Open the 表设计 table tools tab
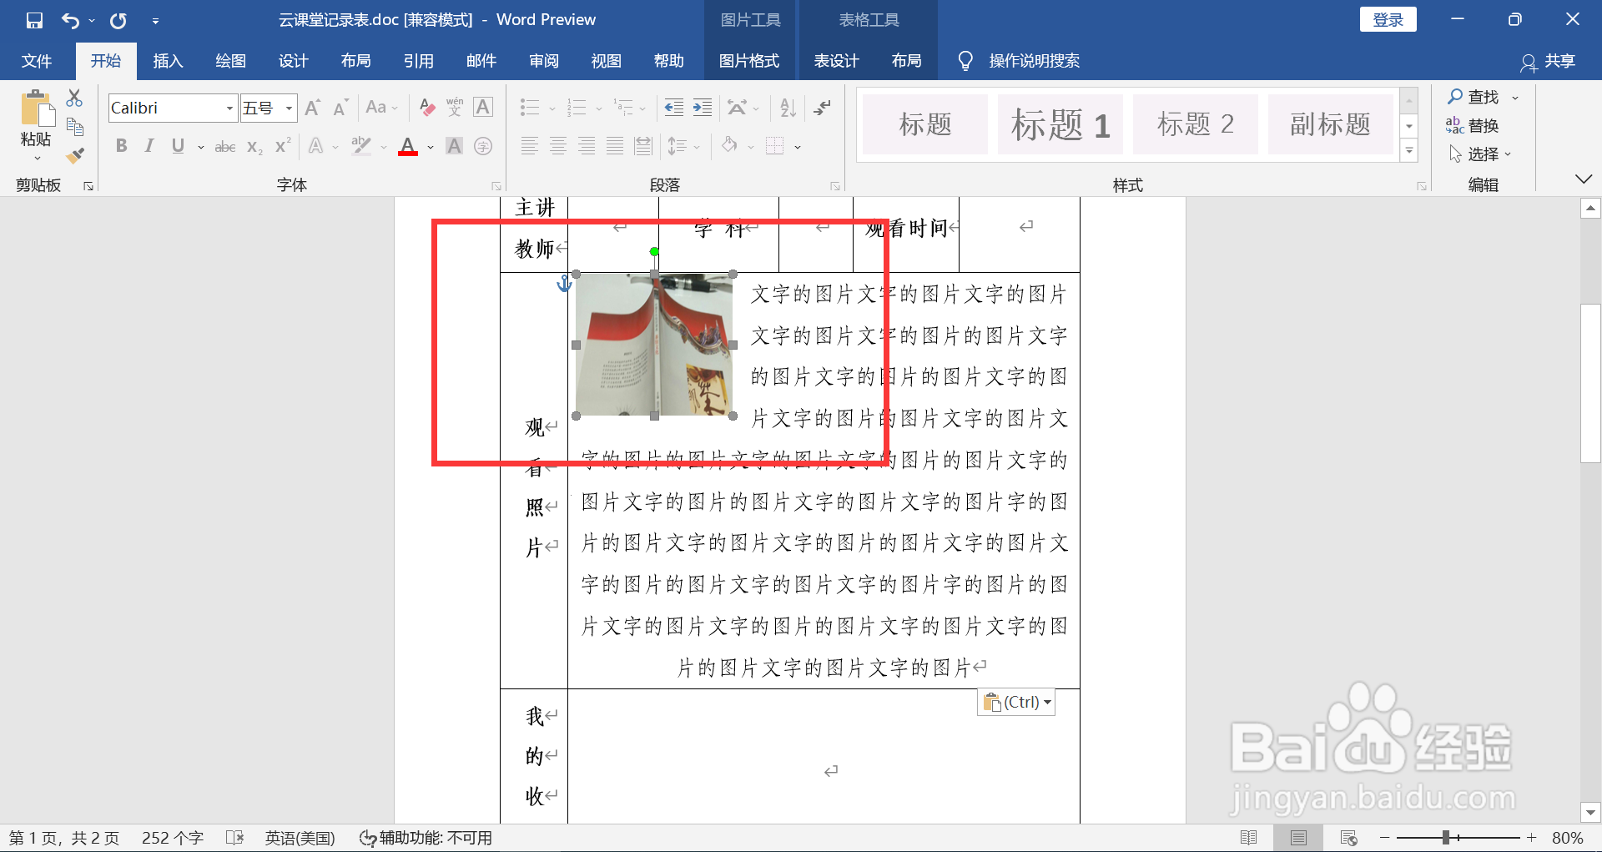Viewport: 1602px width, 852px height. coord(836,60)
